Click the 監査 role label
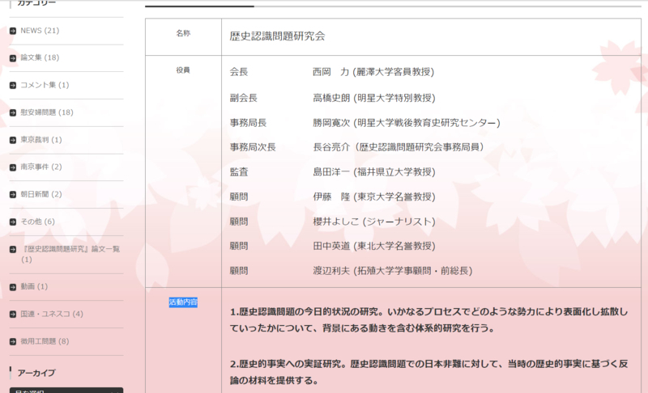 [239, 172]
